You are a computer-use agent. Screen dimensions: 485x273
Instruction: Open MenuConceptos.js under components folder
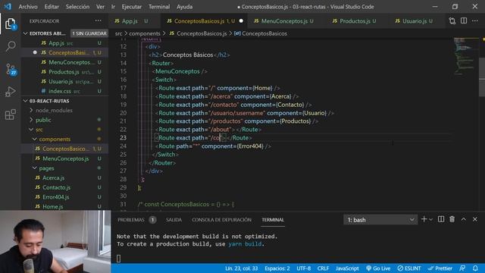(x=66, y=158)
